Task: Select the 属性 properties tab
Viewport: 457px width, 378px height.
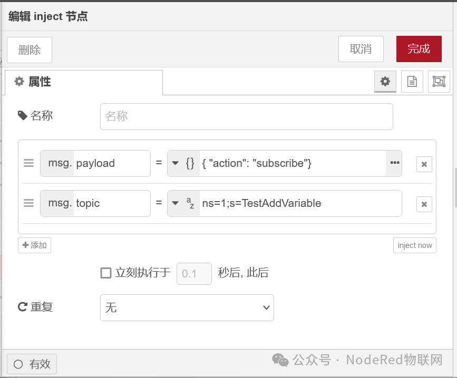Action: (84, 82)
